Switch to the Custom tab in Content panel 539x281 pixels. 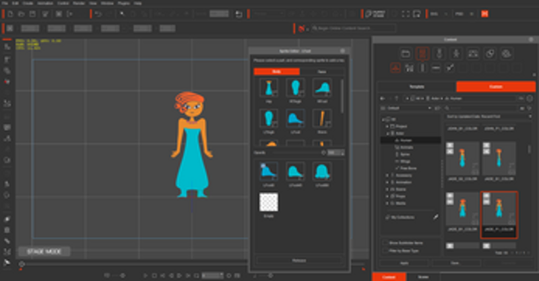496,87
